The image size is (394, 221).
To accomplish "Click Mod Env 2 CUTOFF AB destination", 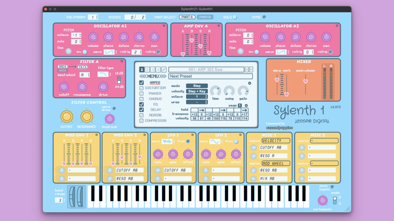I will coord(129,170).
